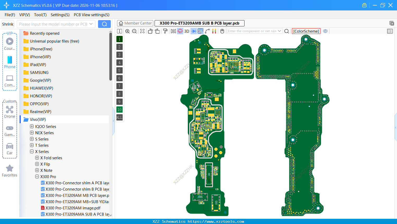Open the Tool(T) menu

click(x=40, y=15)
